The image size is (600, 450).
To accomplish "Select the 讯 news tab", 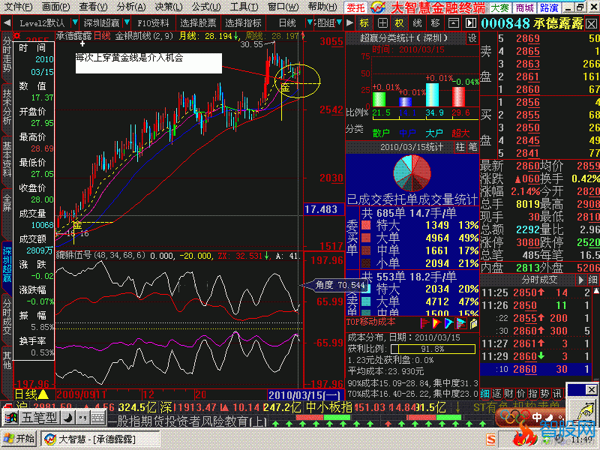I will click(556, 393).
